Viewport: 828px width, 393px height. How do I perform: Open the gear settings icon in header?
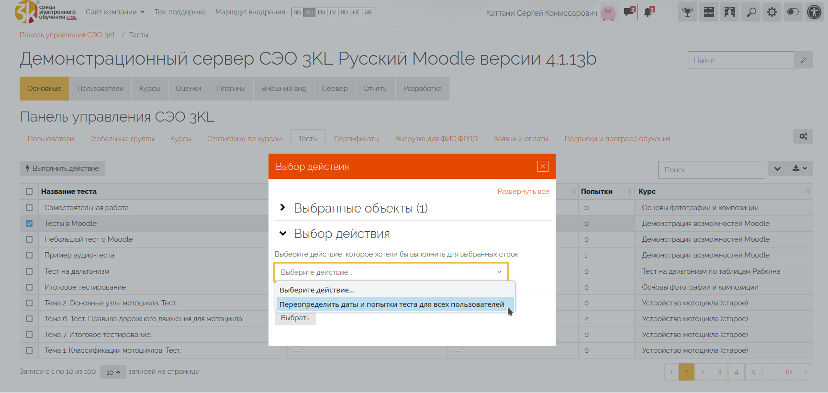(x=772, y=12)
